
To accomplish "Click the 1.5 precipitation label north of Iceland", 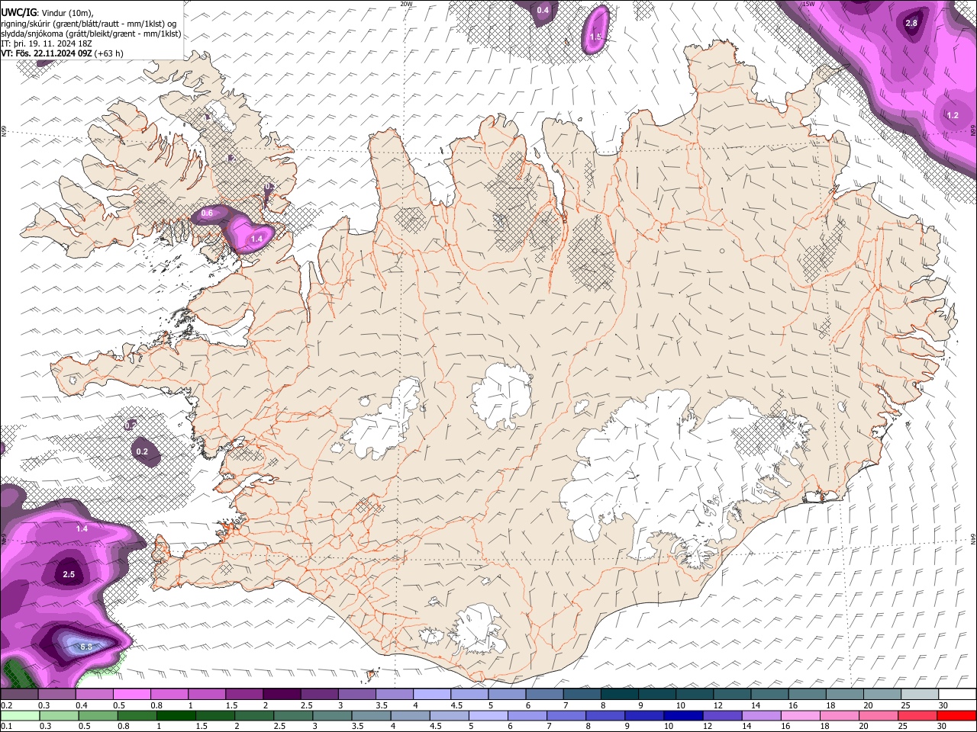I will (x=596, y=37).
